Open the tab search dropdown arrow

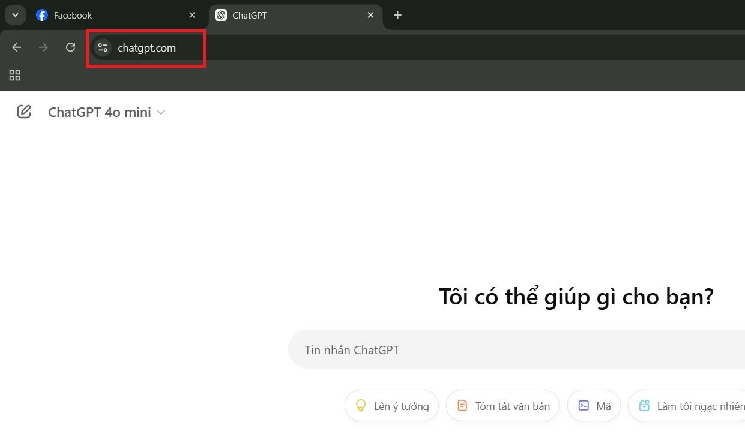(x=15, y=15)
